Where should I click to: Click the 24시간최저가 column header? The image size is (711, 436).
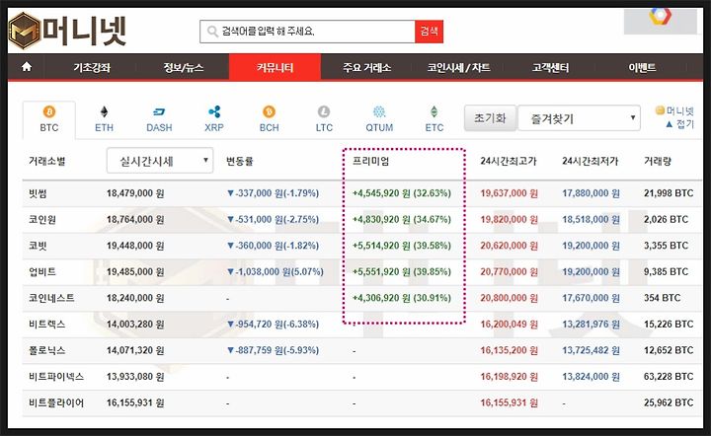(590, 161)
